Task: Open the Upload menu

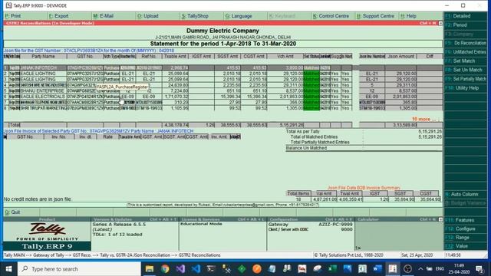Action: pos(147,16)
